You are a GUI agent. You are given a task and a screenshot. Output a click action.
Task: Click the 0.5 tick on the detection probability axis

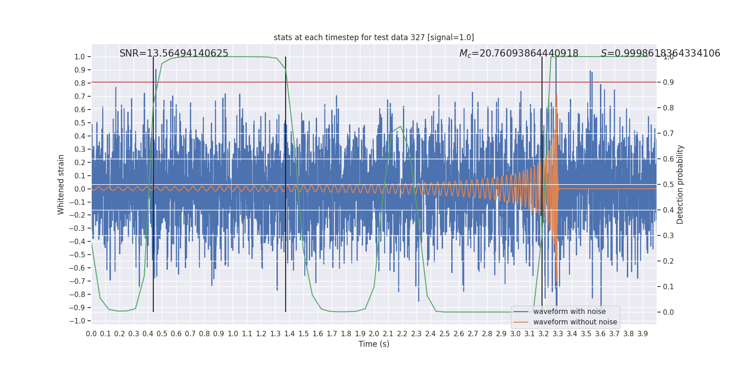coord(668,184)
